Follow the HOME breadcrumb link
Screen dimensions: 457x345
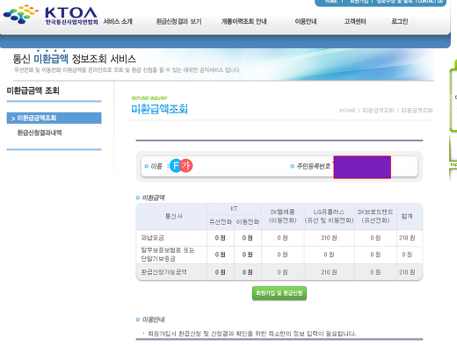coord(347,111)
